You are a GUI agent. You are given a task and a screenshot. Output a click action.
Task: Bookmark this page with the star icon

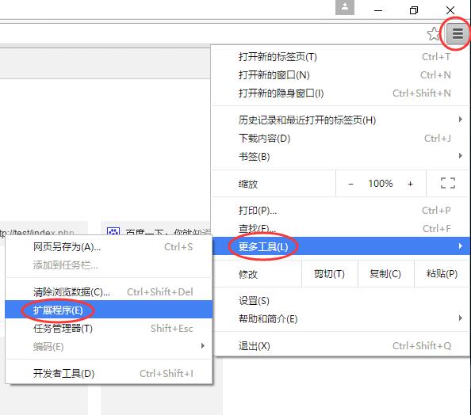[x=434, y=33]
